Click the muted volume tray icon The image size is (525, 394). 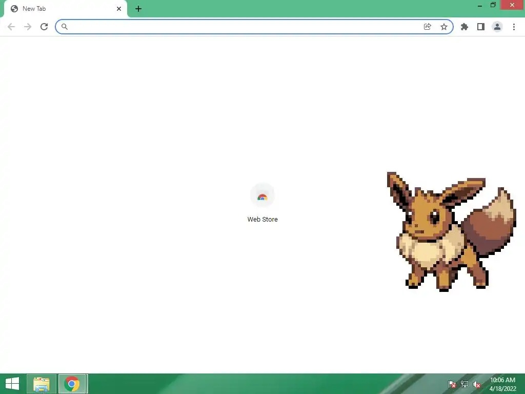[x=476, y=384]
